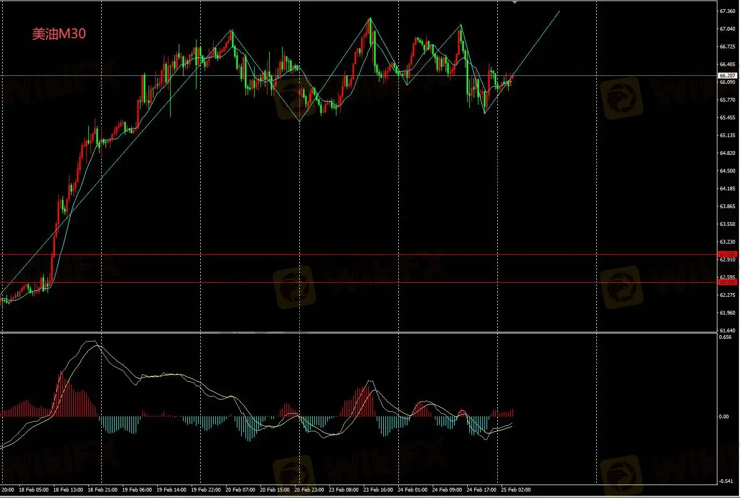
Task: Click the red price tag 63.000
Action: point(728,254)
